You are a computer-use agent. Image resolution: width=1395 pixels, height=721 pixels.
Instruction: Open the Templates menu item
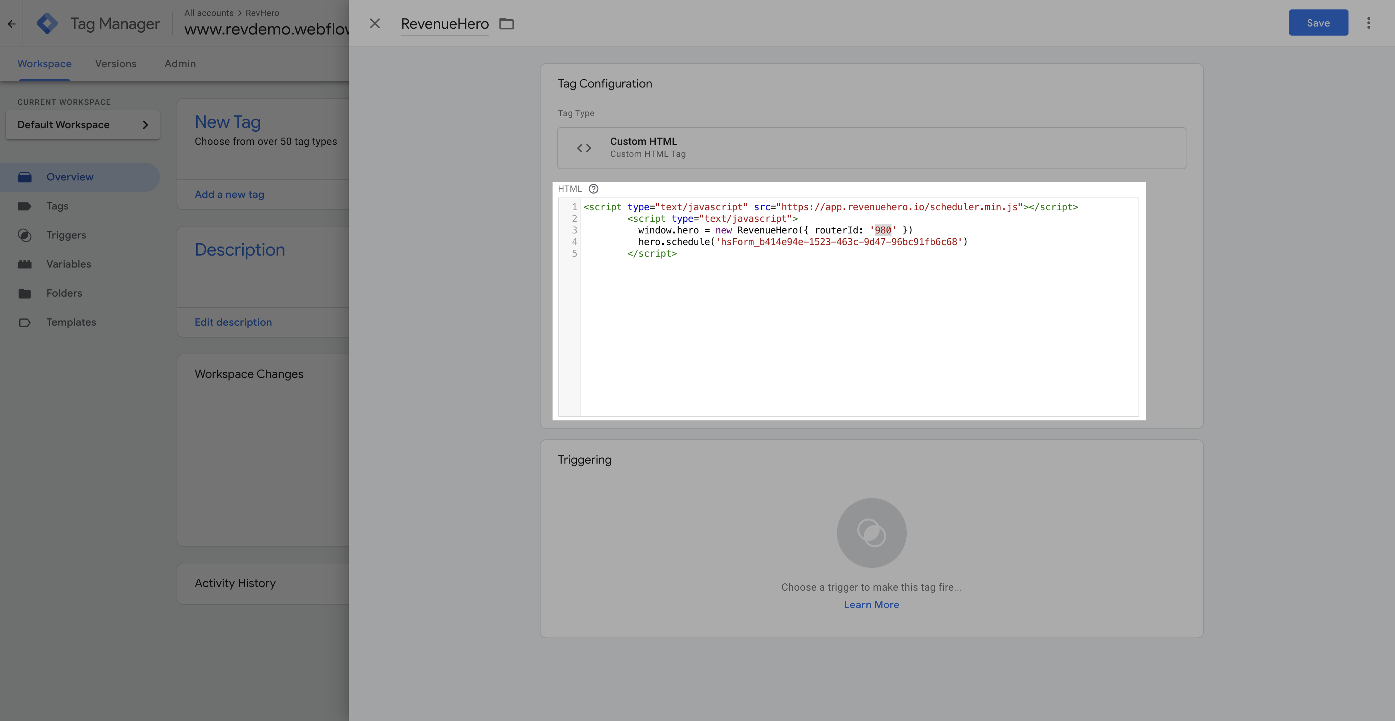[71, 323]
